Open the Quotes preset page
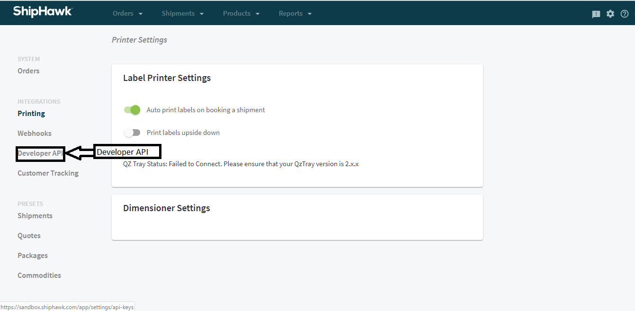This screenshot has height=311, width=635. pyautogui.click(x=29, y=235)
